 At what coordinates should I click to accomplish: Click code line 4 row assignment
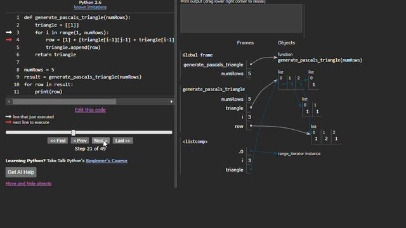tap(110, 40)
